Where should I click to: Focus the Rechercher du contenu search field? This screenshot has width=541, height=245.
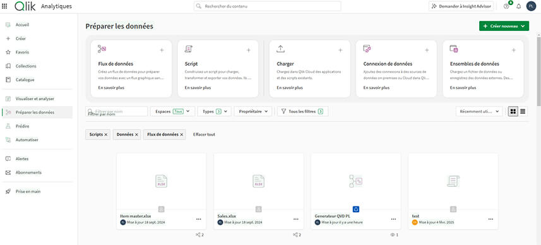pos(268,6)
